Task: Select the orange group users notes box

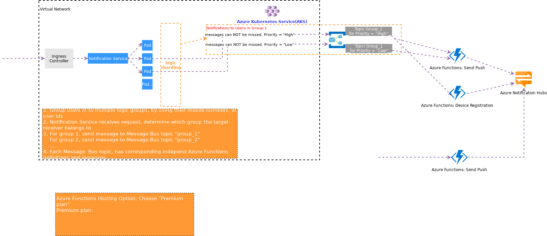Action: pos(140,134)
